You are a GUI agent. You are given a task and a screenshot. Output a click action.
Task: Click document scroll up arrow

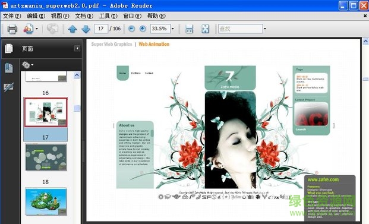pos(365,42)
